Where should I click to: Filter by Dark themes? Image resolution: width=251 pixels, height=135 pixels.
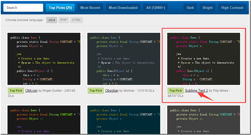click(x=190, y=8)
